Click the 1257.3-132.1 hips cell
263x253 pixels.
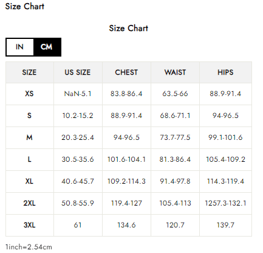point(225,203)
